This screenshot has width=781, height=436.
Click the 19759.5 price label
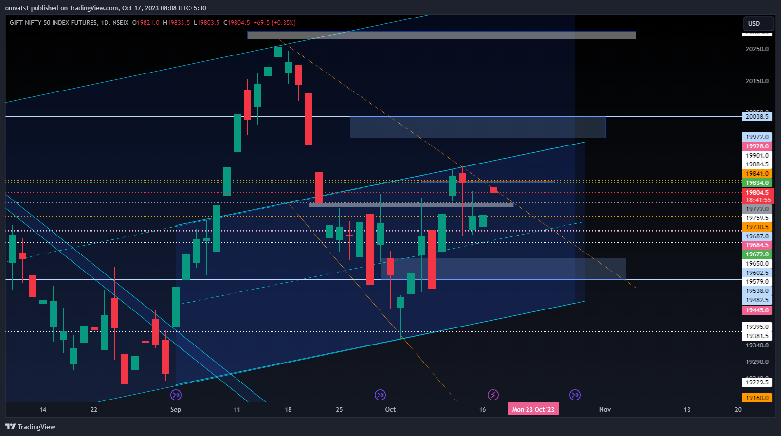click(757, 218)
